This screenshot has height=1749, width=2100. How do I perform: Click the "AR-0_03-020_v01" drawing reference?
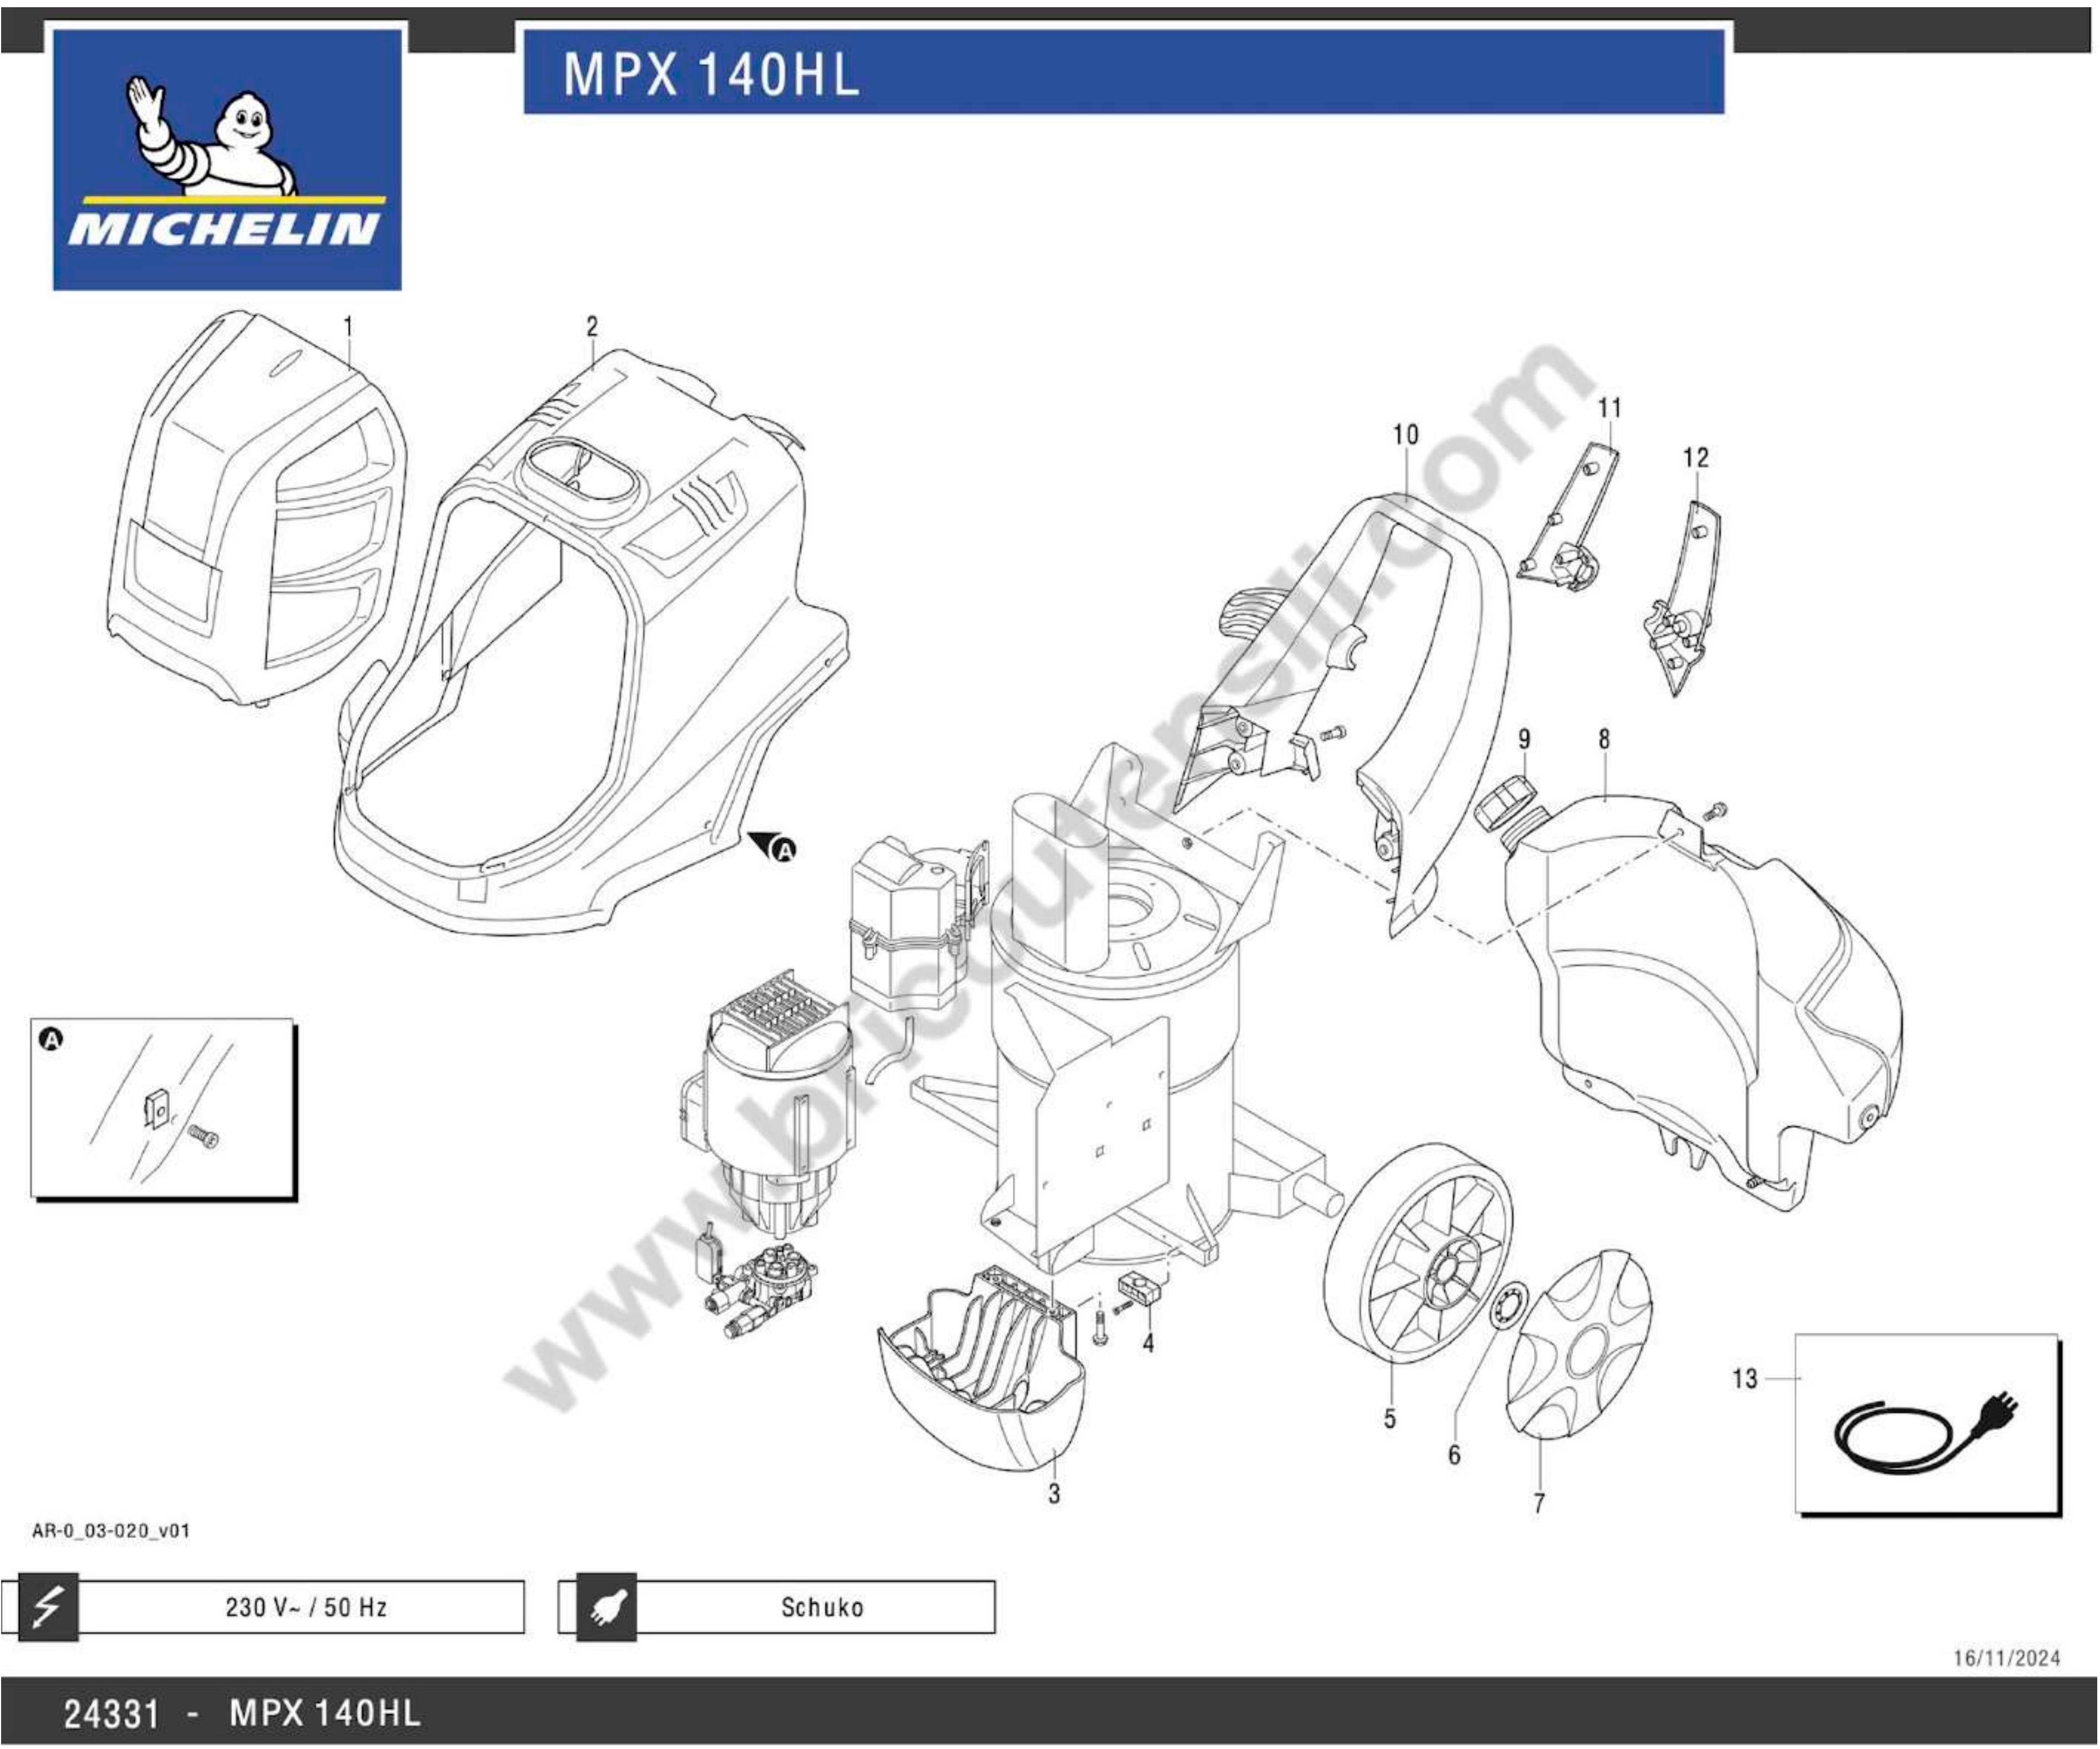(x=111, y=1531)
